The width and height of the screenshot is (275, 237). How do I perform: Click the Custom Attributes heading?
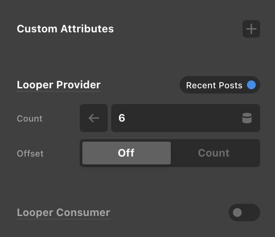coord(65,29)
